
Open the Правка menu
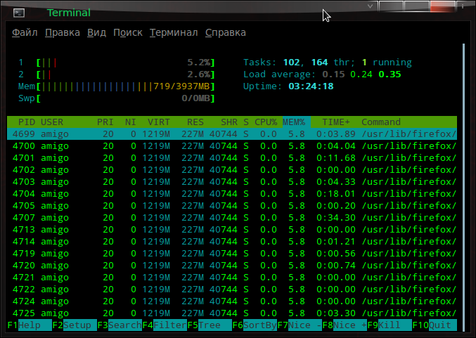(x=63, y=32)
